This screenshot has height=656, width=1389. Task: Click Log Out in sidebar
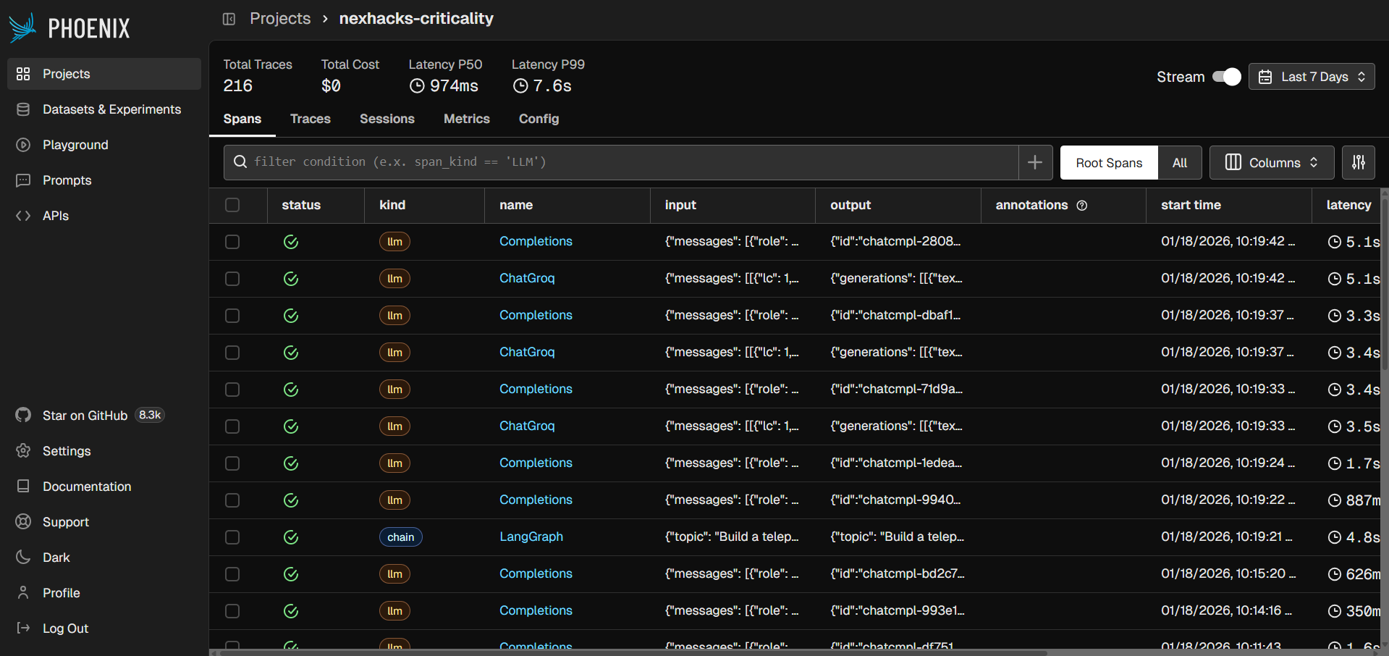(x=104, y=628)
